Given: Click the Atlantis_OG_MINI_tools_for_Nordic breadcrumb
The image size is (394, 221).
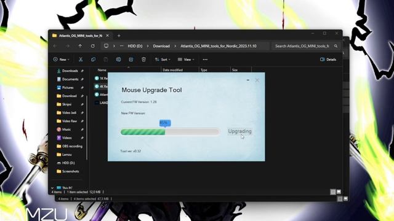Looking at the screenshot, I should coord(219,46).
